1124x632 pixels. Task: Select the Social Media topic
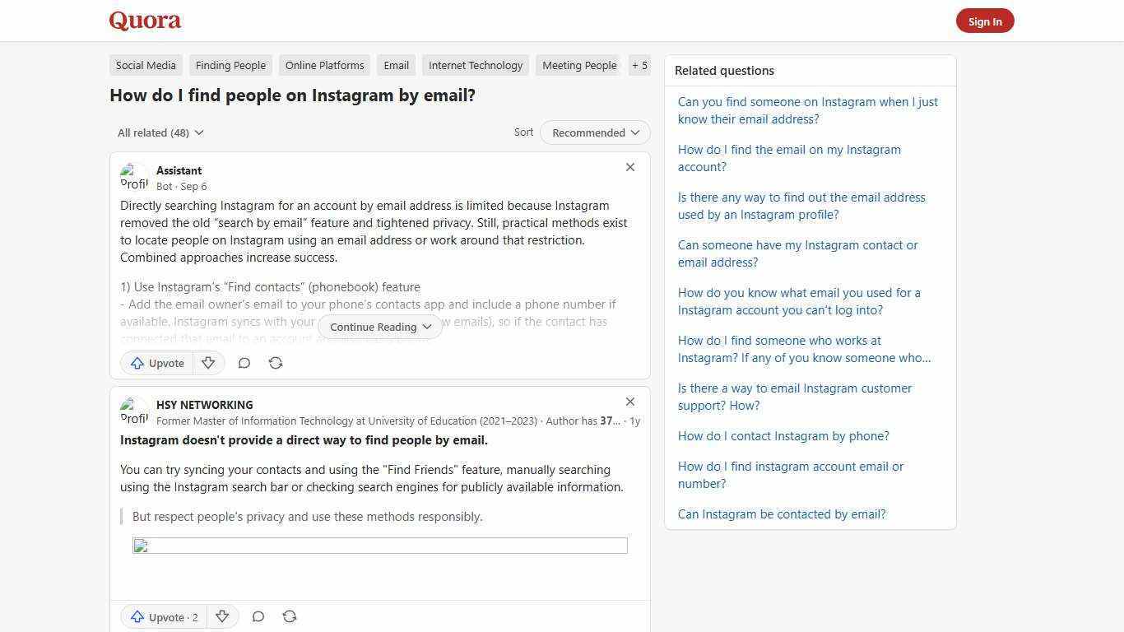[x=145, y=65]
